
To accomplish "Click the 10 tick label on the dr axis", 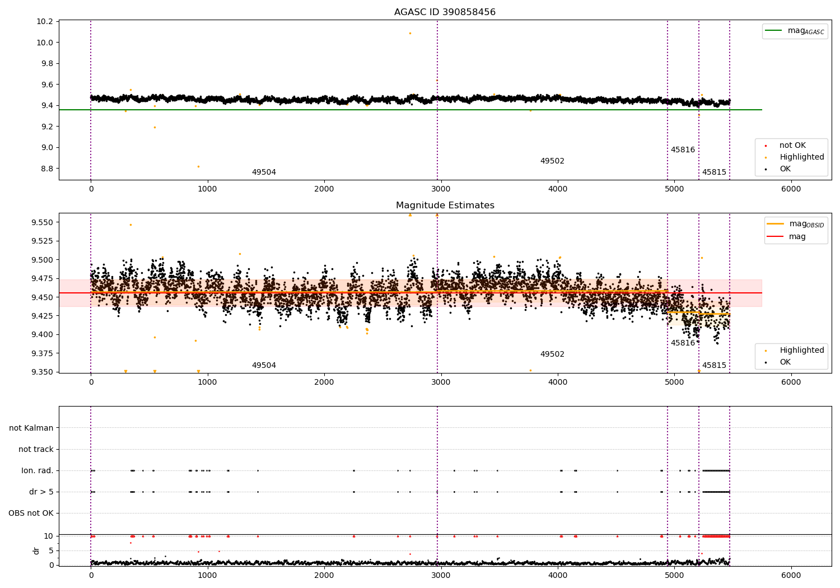I will pyautogui.click(x=49, y=536).
